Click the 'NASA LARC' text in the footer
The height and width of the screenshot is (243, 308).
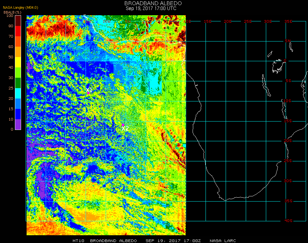(x=223, y=241)
